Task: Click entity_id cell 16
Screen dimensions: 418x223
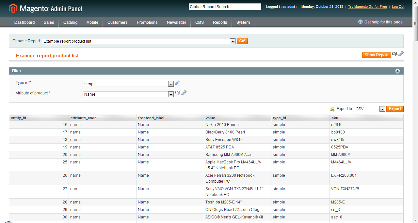Action: [39, 125]
